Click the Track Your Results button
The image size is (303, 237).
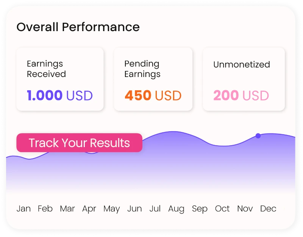pos(79,143)
